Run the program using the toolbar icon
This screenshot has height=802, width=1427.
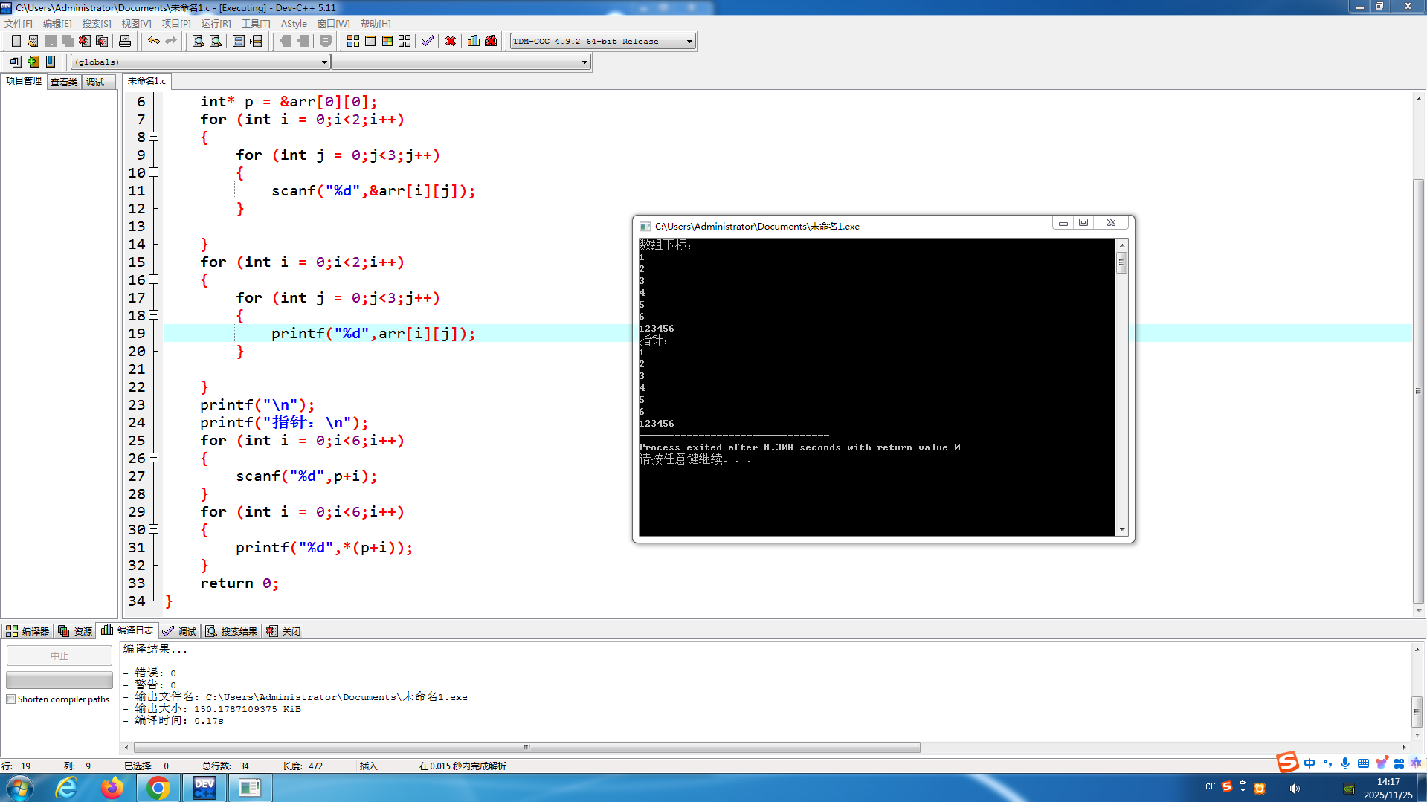[370, 41]
